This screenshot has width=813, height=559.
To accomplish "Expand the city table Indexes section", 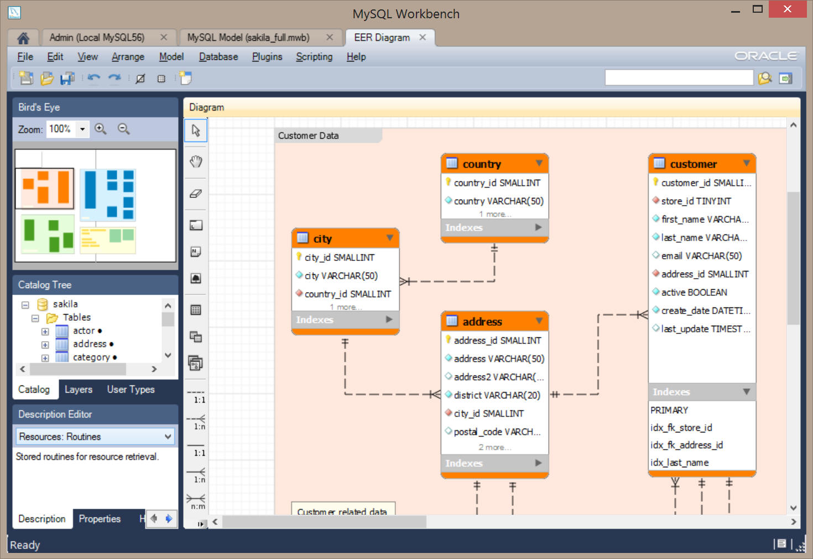I will 389,319.
